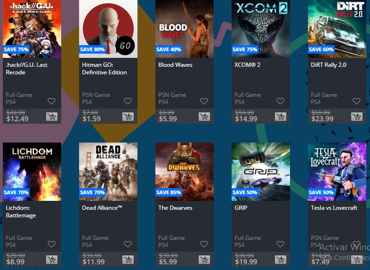Add .hack//G.U. Last Recode to cart

pyautogui.click(x=52, y=117)
